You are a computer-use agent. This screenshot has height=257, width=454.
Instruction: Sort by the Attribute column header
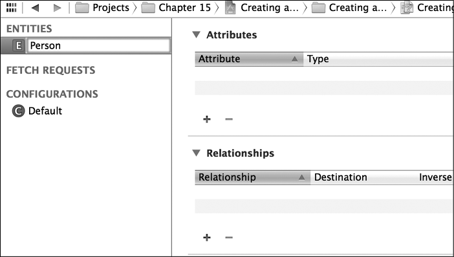249,59
